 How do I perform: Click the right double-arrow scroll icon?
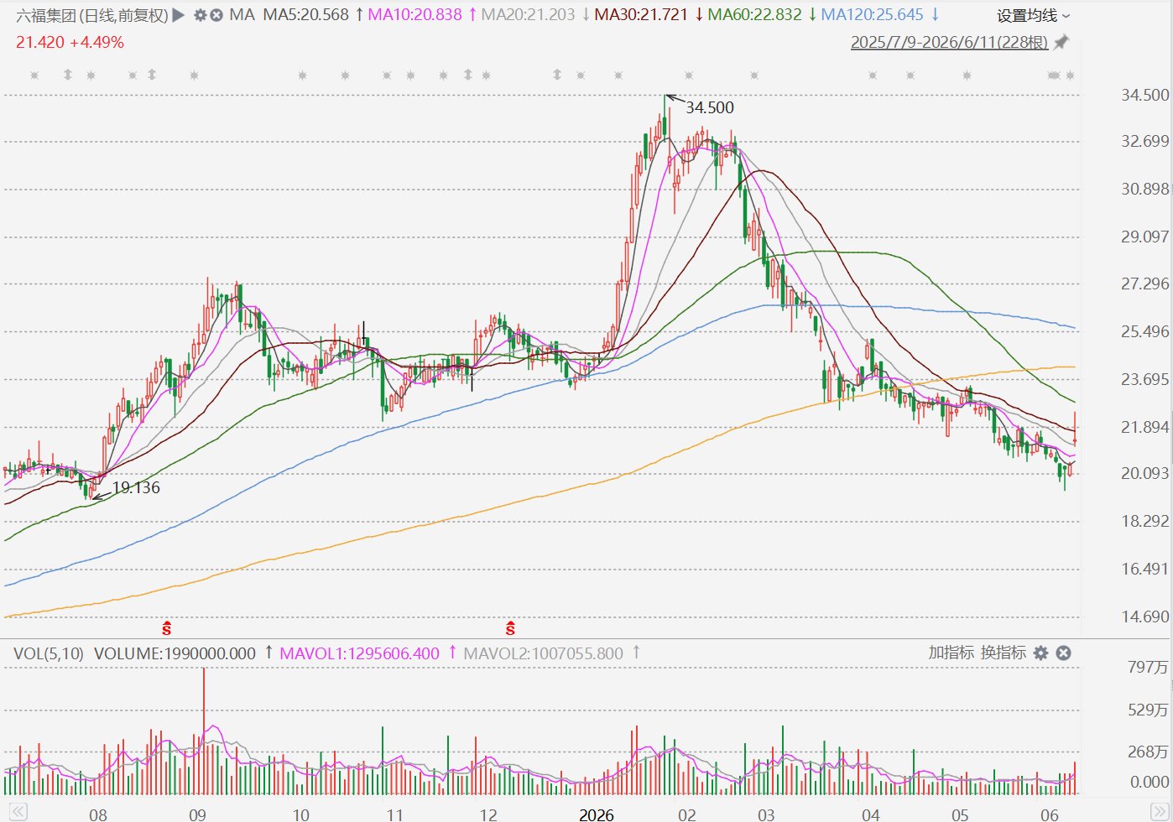click(1159, 812)
